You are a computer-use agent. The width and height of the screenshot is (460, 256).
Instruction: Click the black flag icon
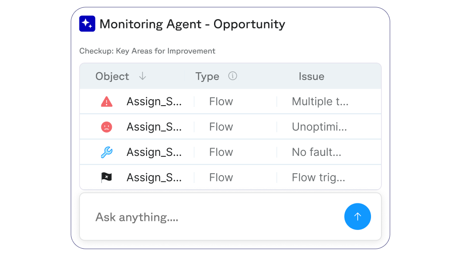coord(106,177)
